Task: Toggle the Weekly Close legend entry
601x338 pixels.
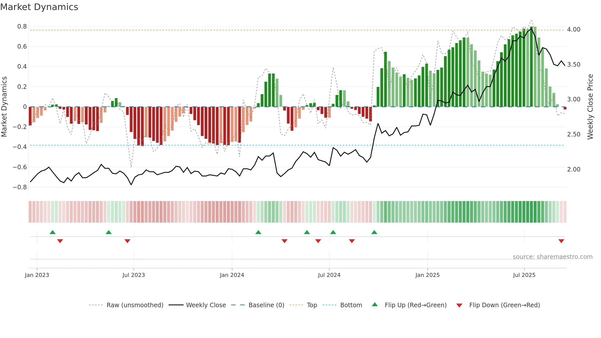Action: click(197, 305)
